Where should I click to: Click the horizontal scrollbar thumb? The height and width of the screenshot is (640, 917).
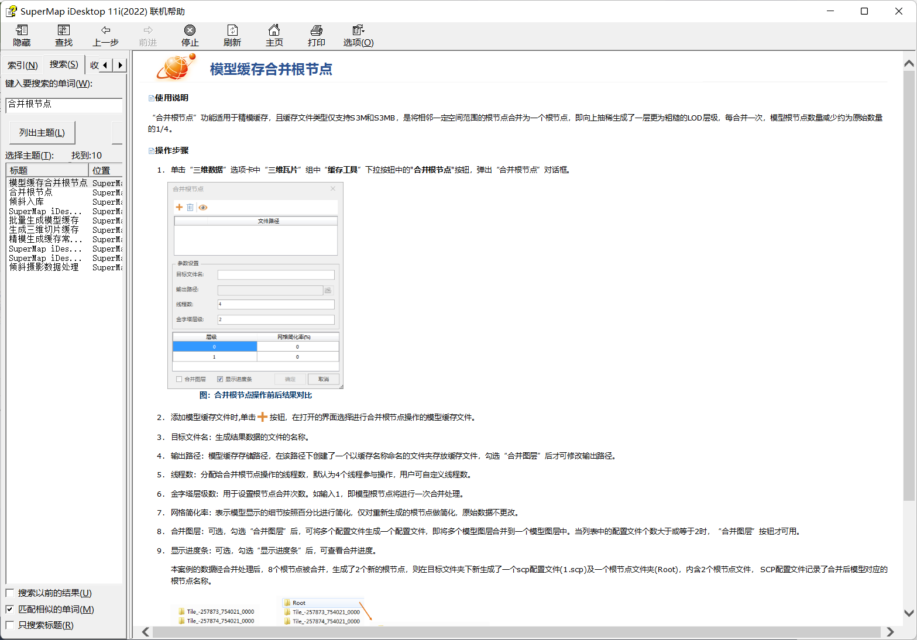[x=517, y=632]
